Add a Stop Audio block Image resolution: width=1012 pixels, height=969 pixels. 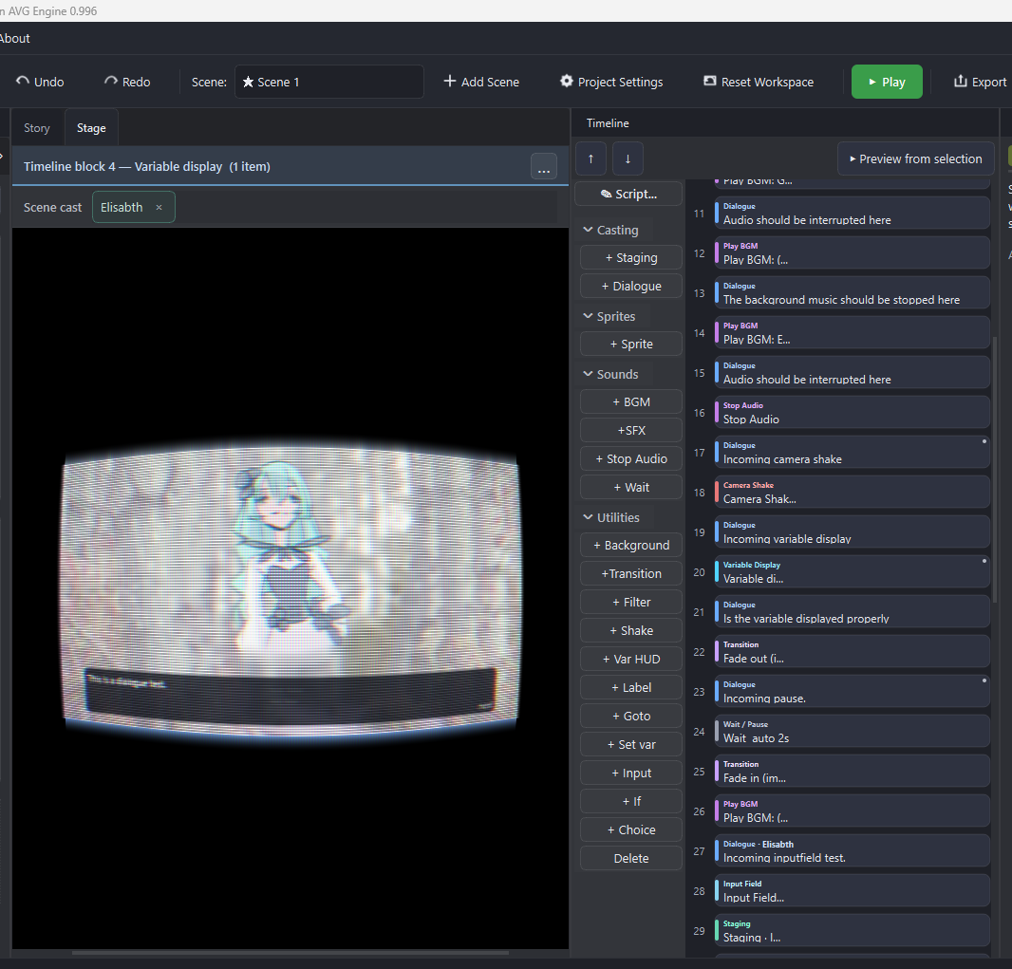(x=631, y=458)
